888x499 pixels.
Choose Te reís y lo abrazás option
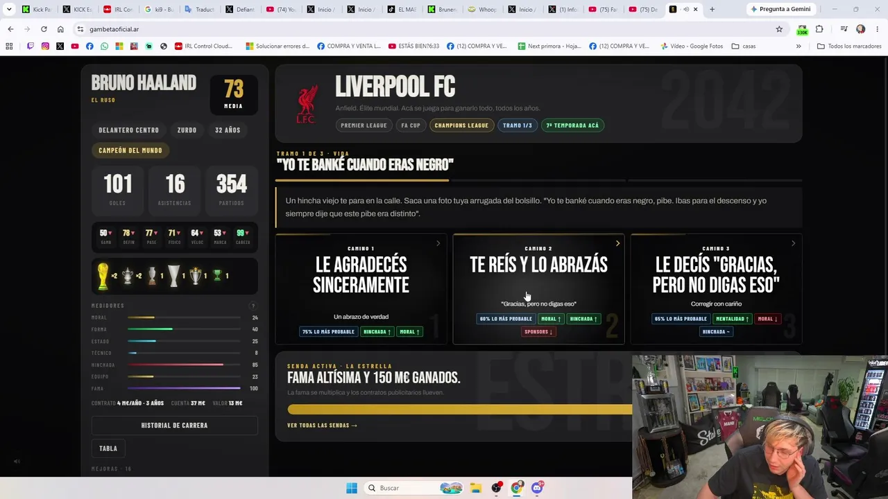538,289
